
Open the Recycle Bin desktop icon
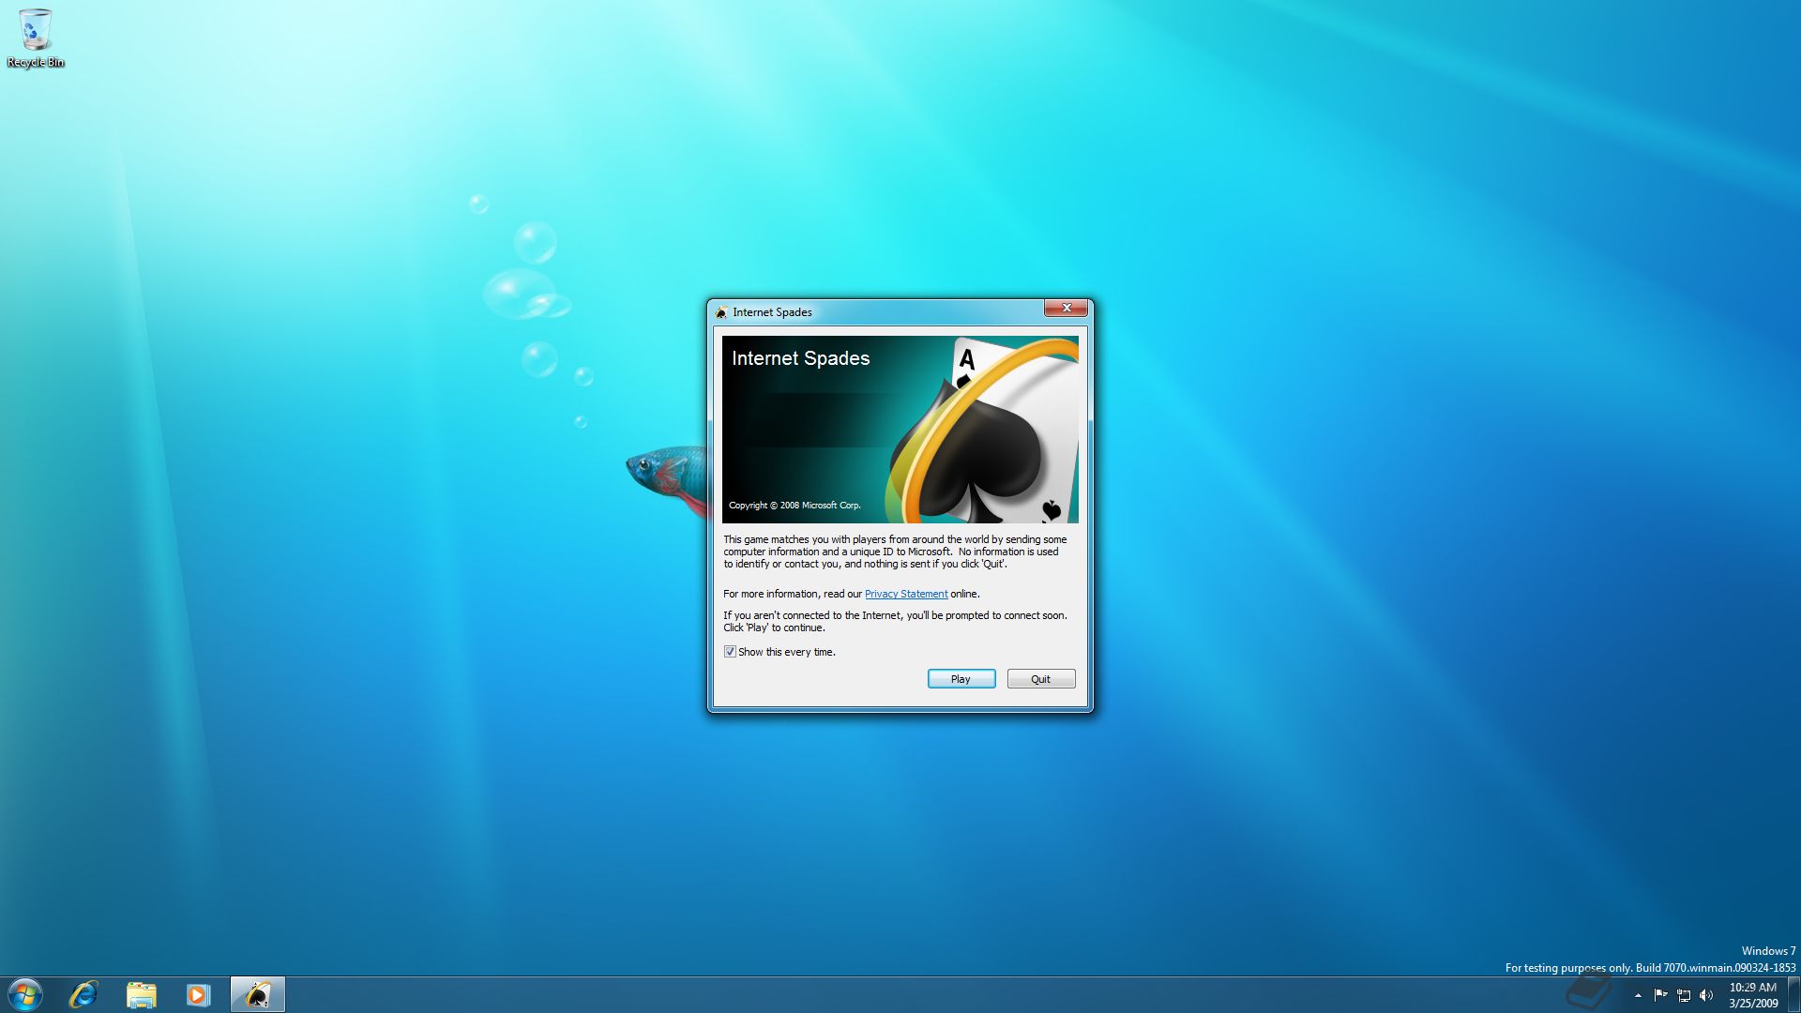pos(35,38)
